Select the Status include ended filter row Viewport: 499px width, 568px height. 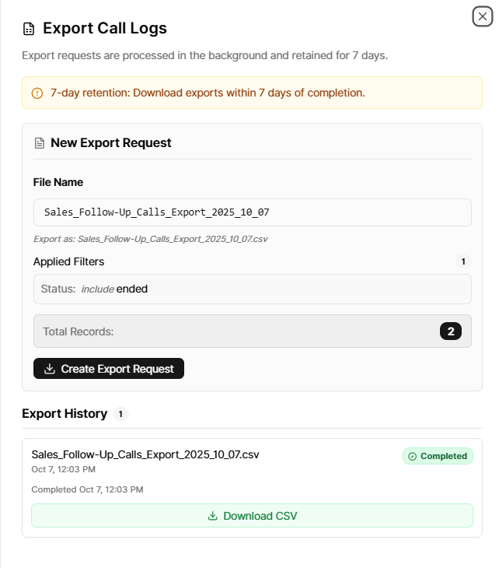coord(252,289)
